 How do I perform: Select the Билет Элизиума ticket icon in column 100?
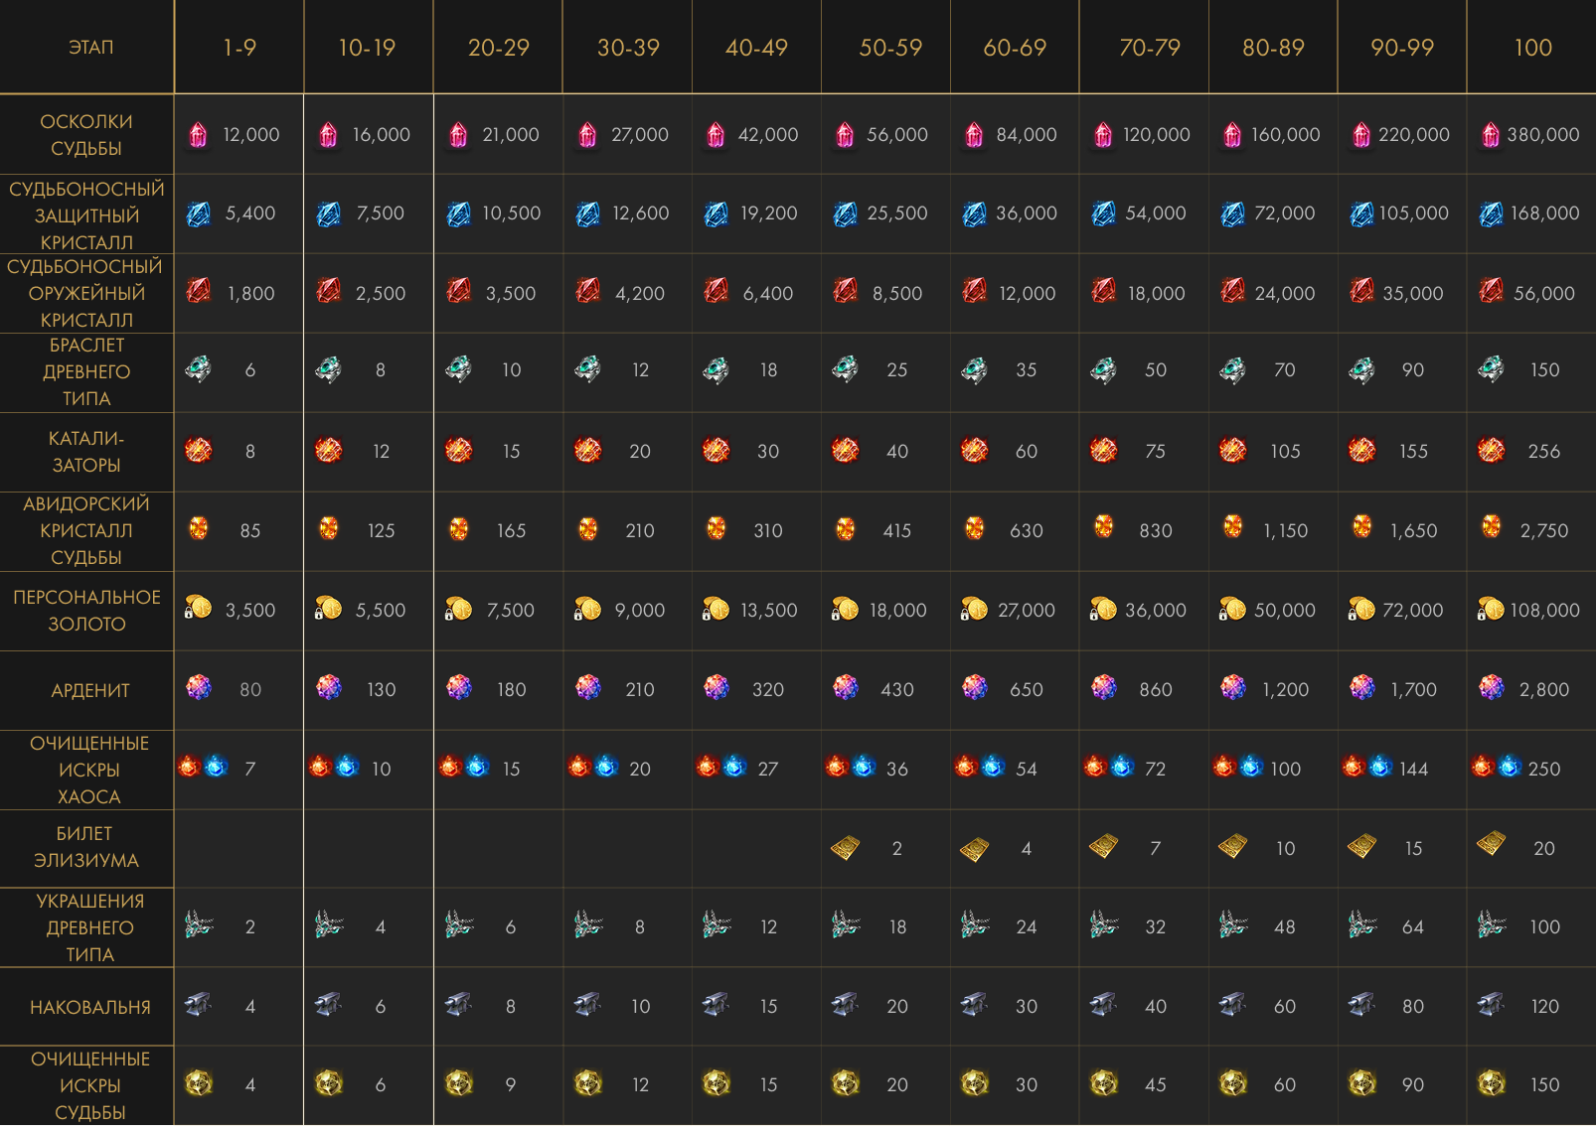coord(1491,845)
